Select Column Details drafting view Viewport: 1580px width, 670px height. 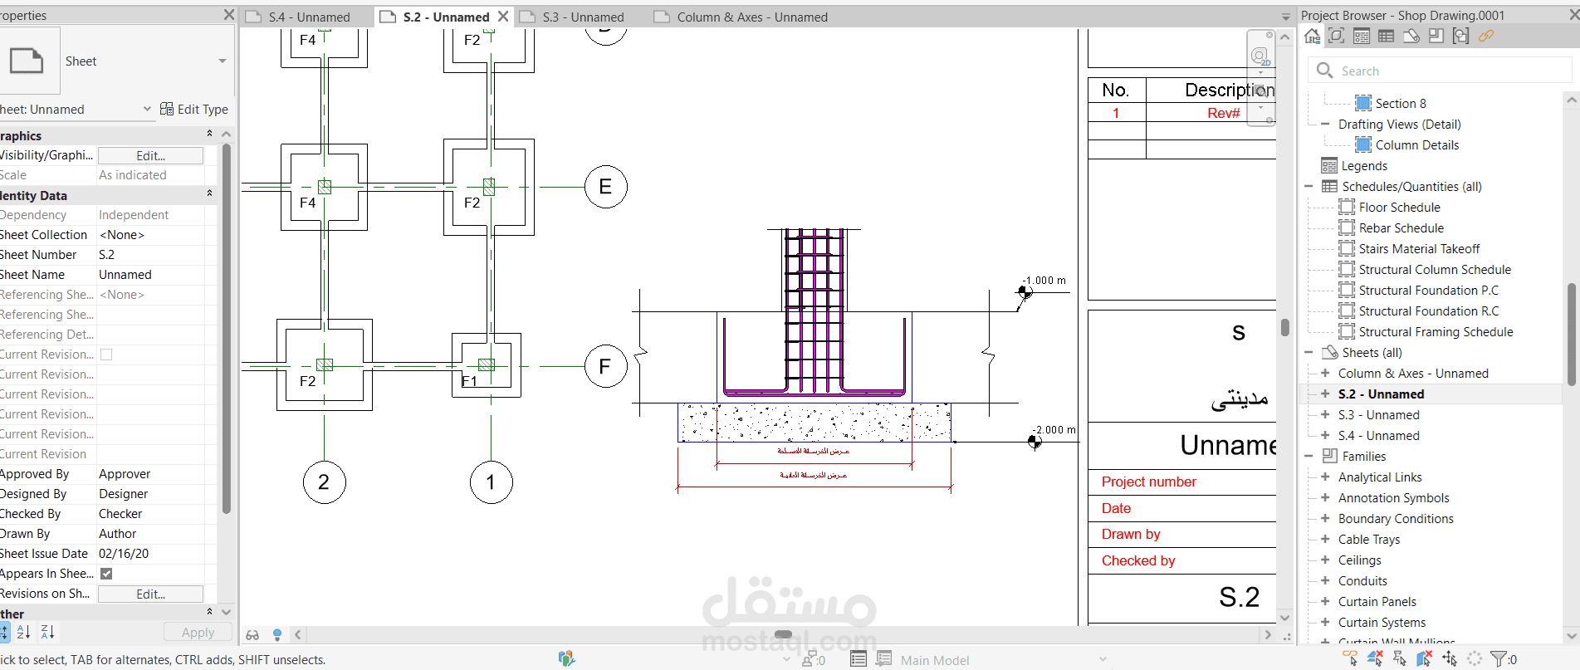click(1416, 144)
